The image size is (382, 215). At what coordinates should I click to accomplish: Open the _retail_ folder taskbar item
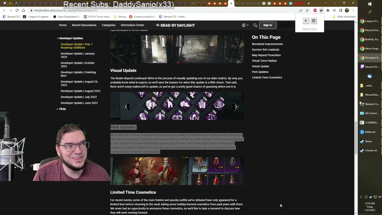(x=370, y=86)
